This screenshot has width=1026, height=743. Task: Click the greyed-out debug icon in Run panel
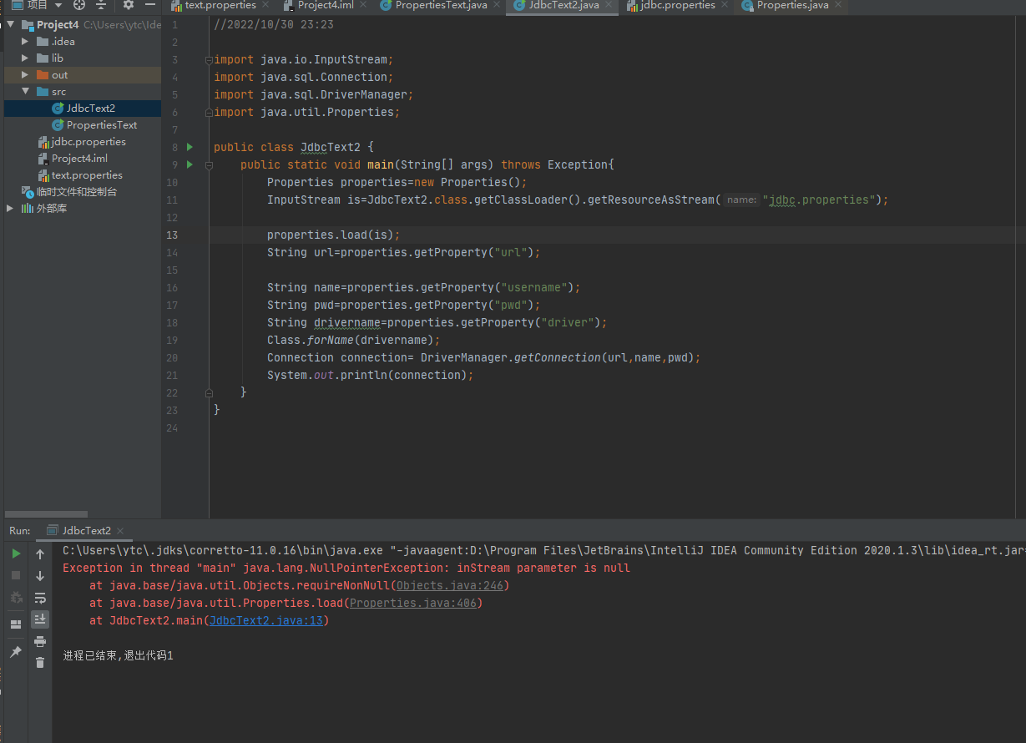point(16,598)
